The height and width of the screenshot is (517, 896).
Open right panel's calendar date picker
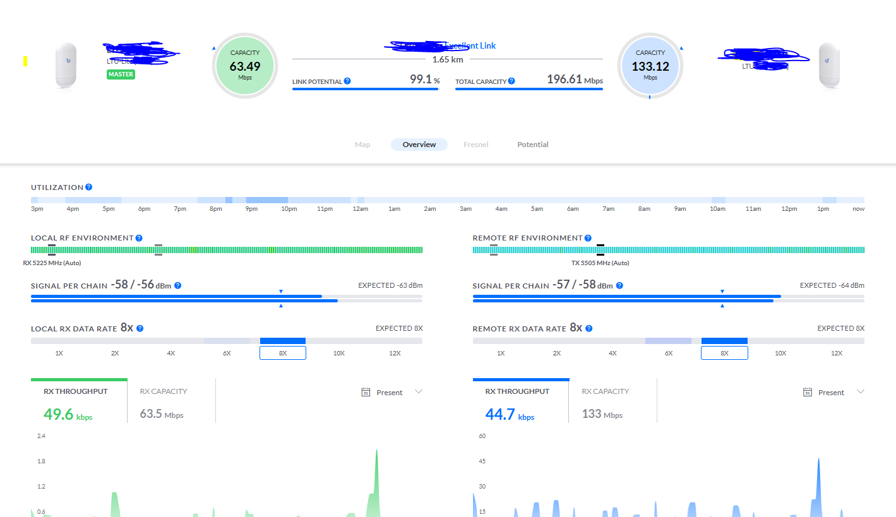(x=808, y=393)
